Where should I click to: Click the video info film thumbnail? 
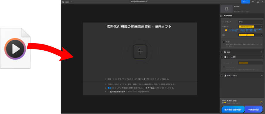pos(227,9)
